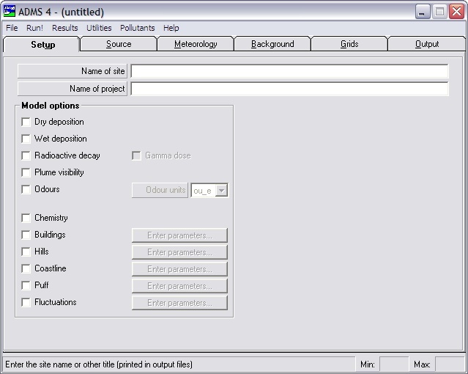
Task: Open the Pollutants menu
Action: 137,28
